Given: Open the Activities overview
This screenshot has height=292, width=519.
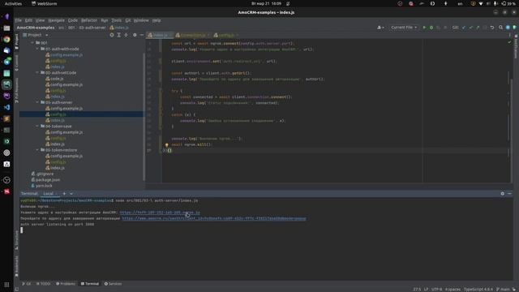Looking at the screenshot, I should pos(13,3).
